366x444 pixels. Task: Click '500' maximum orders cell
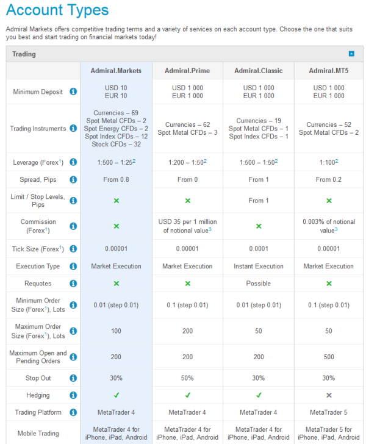(x=329, y=357)
